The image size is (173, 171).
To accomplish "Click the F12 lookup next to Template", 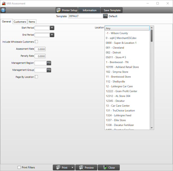I will [105, 16].
